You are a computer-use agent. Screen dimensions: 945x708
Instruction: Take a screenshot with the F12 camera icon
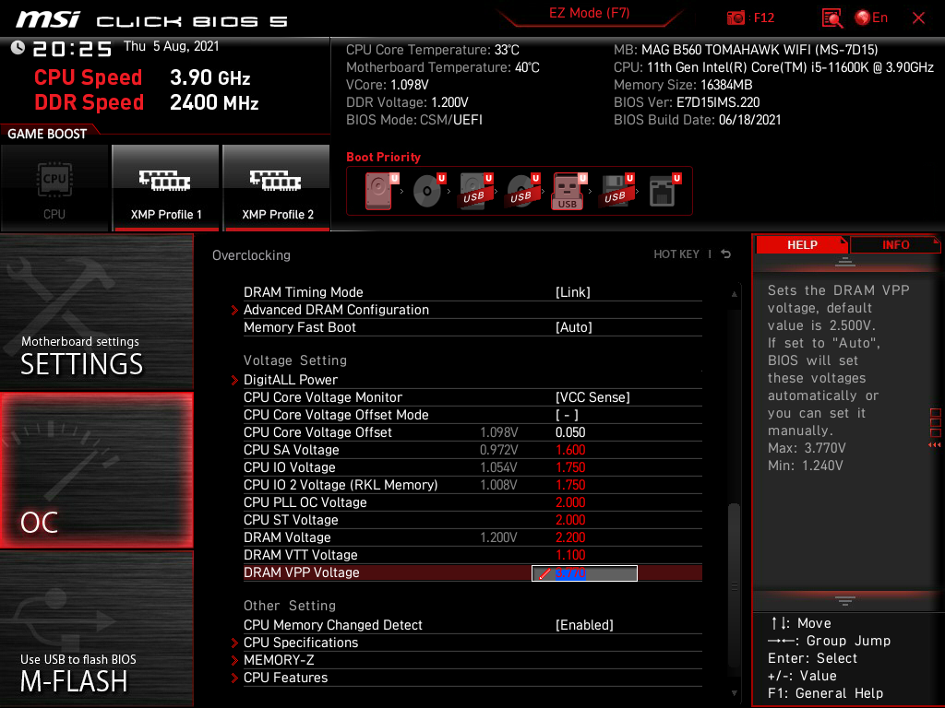tap(736, 18)
